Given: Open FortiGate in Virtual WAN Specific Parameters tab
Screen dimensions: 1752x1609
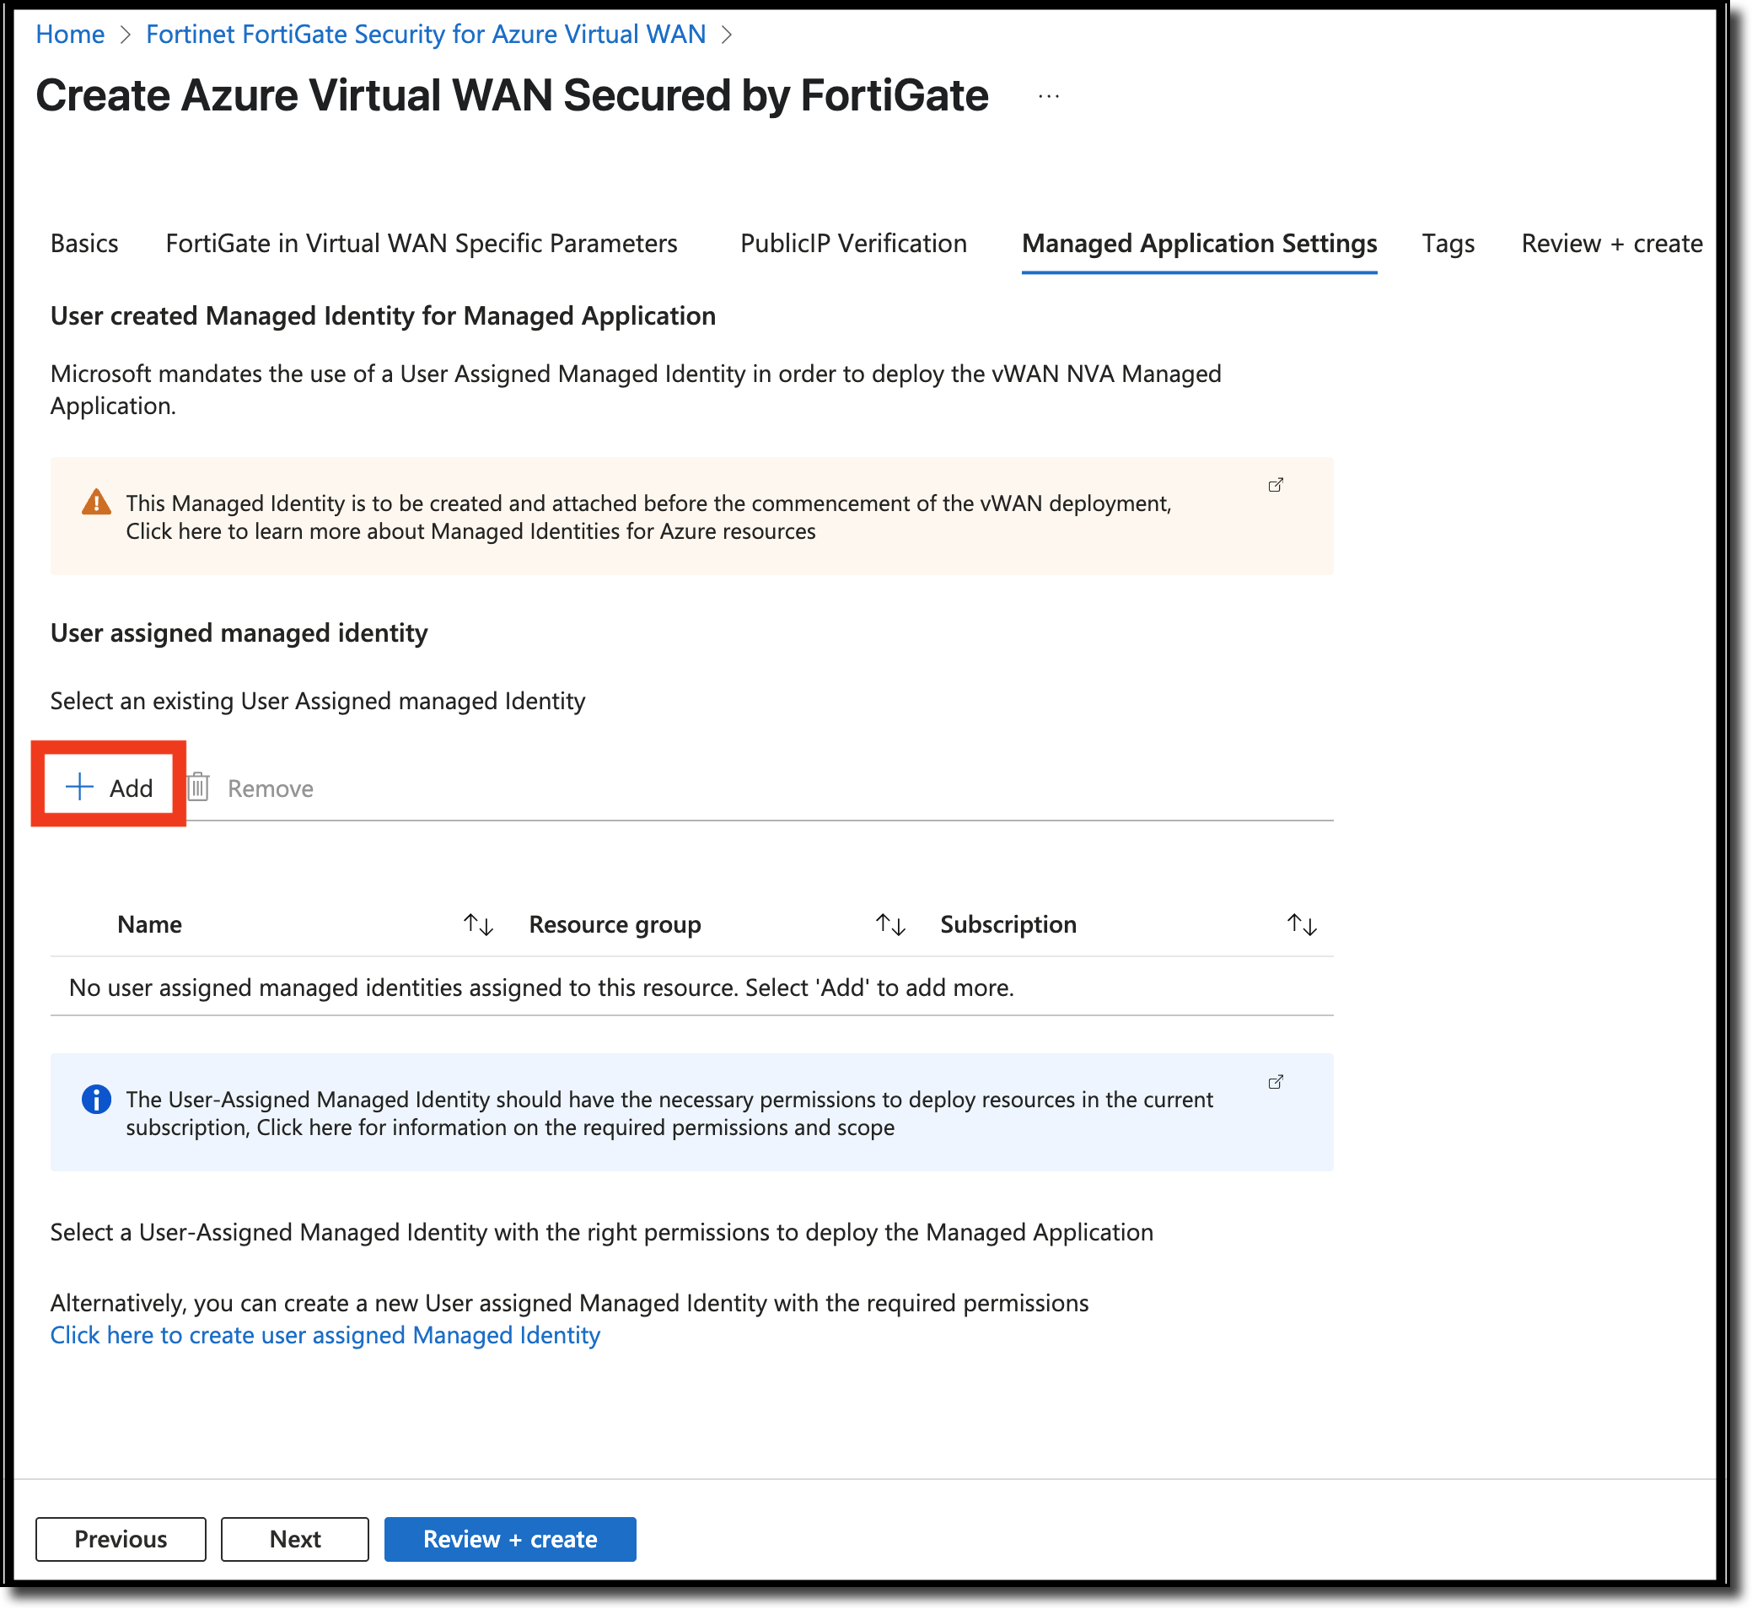Looking at the screenshot, I should (x=422, y=244).
